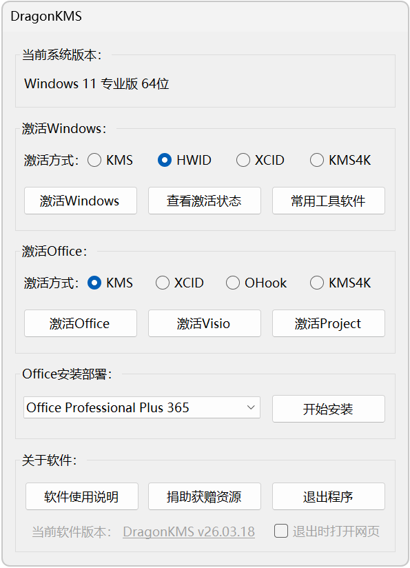Select KMS radio for Windows activation
Image resolution: width=410 pixels, height=568 pixels.
coord(94,160)
